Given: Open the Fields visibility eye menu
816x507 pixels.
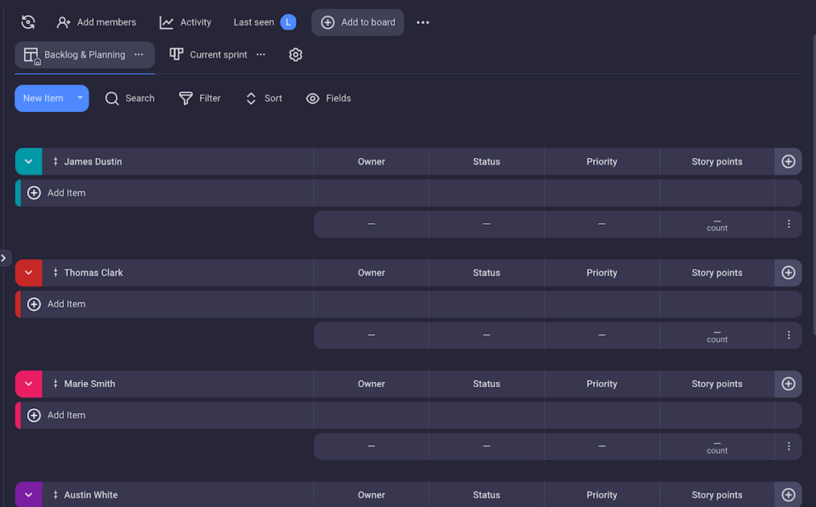Looking at the screenshot, I should coord(313,98).
